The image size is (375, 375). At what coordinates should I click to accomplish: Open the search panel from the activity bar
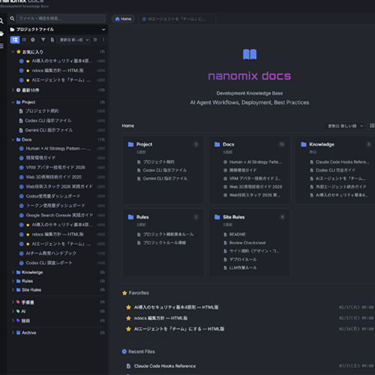(1, 21)
